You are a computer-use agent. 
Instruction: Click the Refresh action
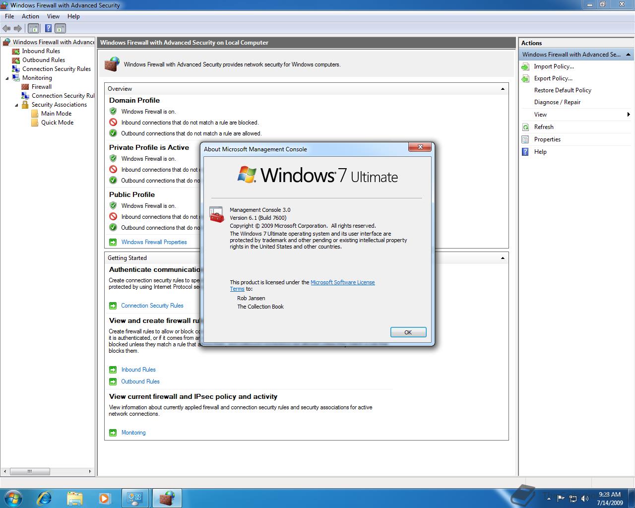(544, 127)
